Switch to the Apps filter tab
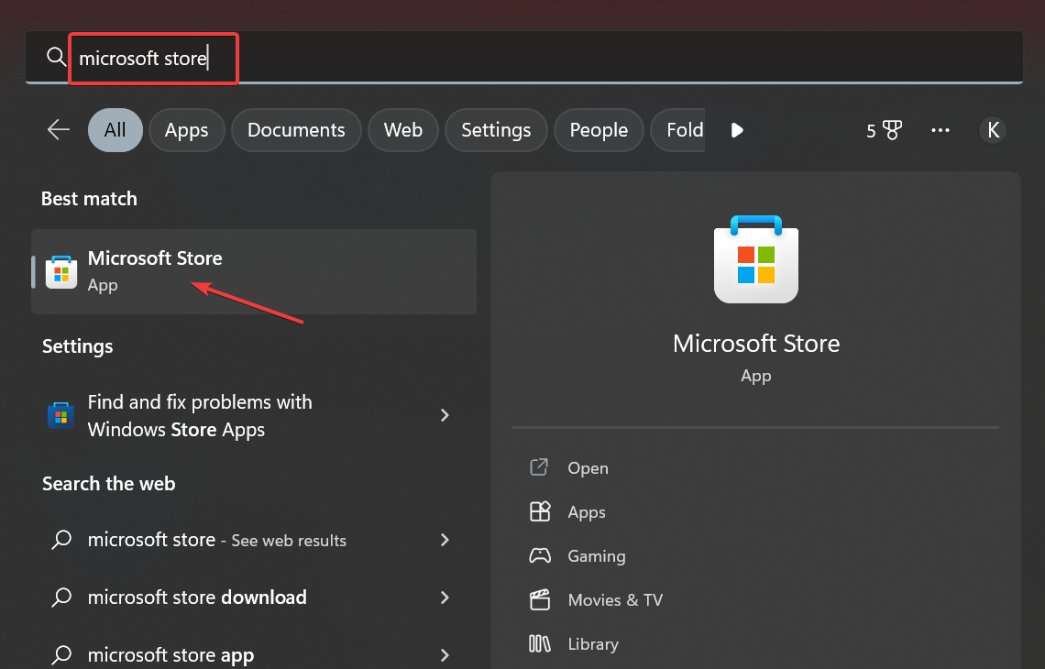1045x669 pixels. (x=187, y=130)
